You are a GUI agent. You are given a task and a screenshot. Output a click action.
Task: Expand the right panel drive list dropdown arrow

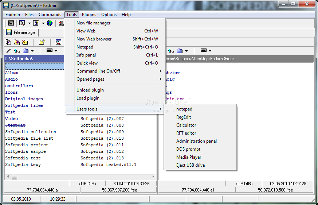click(210, 51)
